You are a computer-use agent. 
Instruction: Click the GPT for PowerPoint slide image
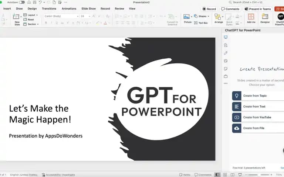[162, 99]
